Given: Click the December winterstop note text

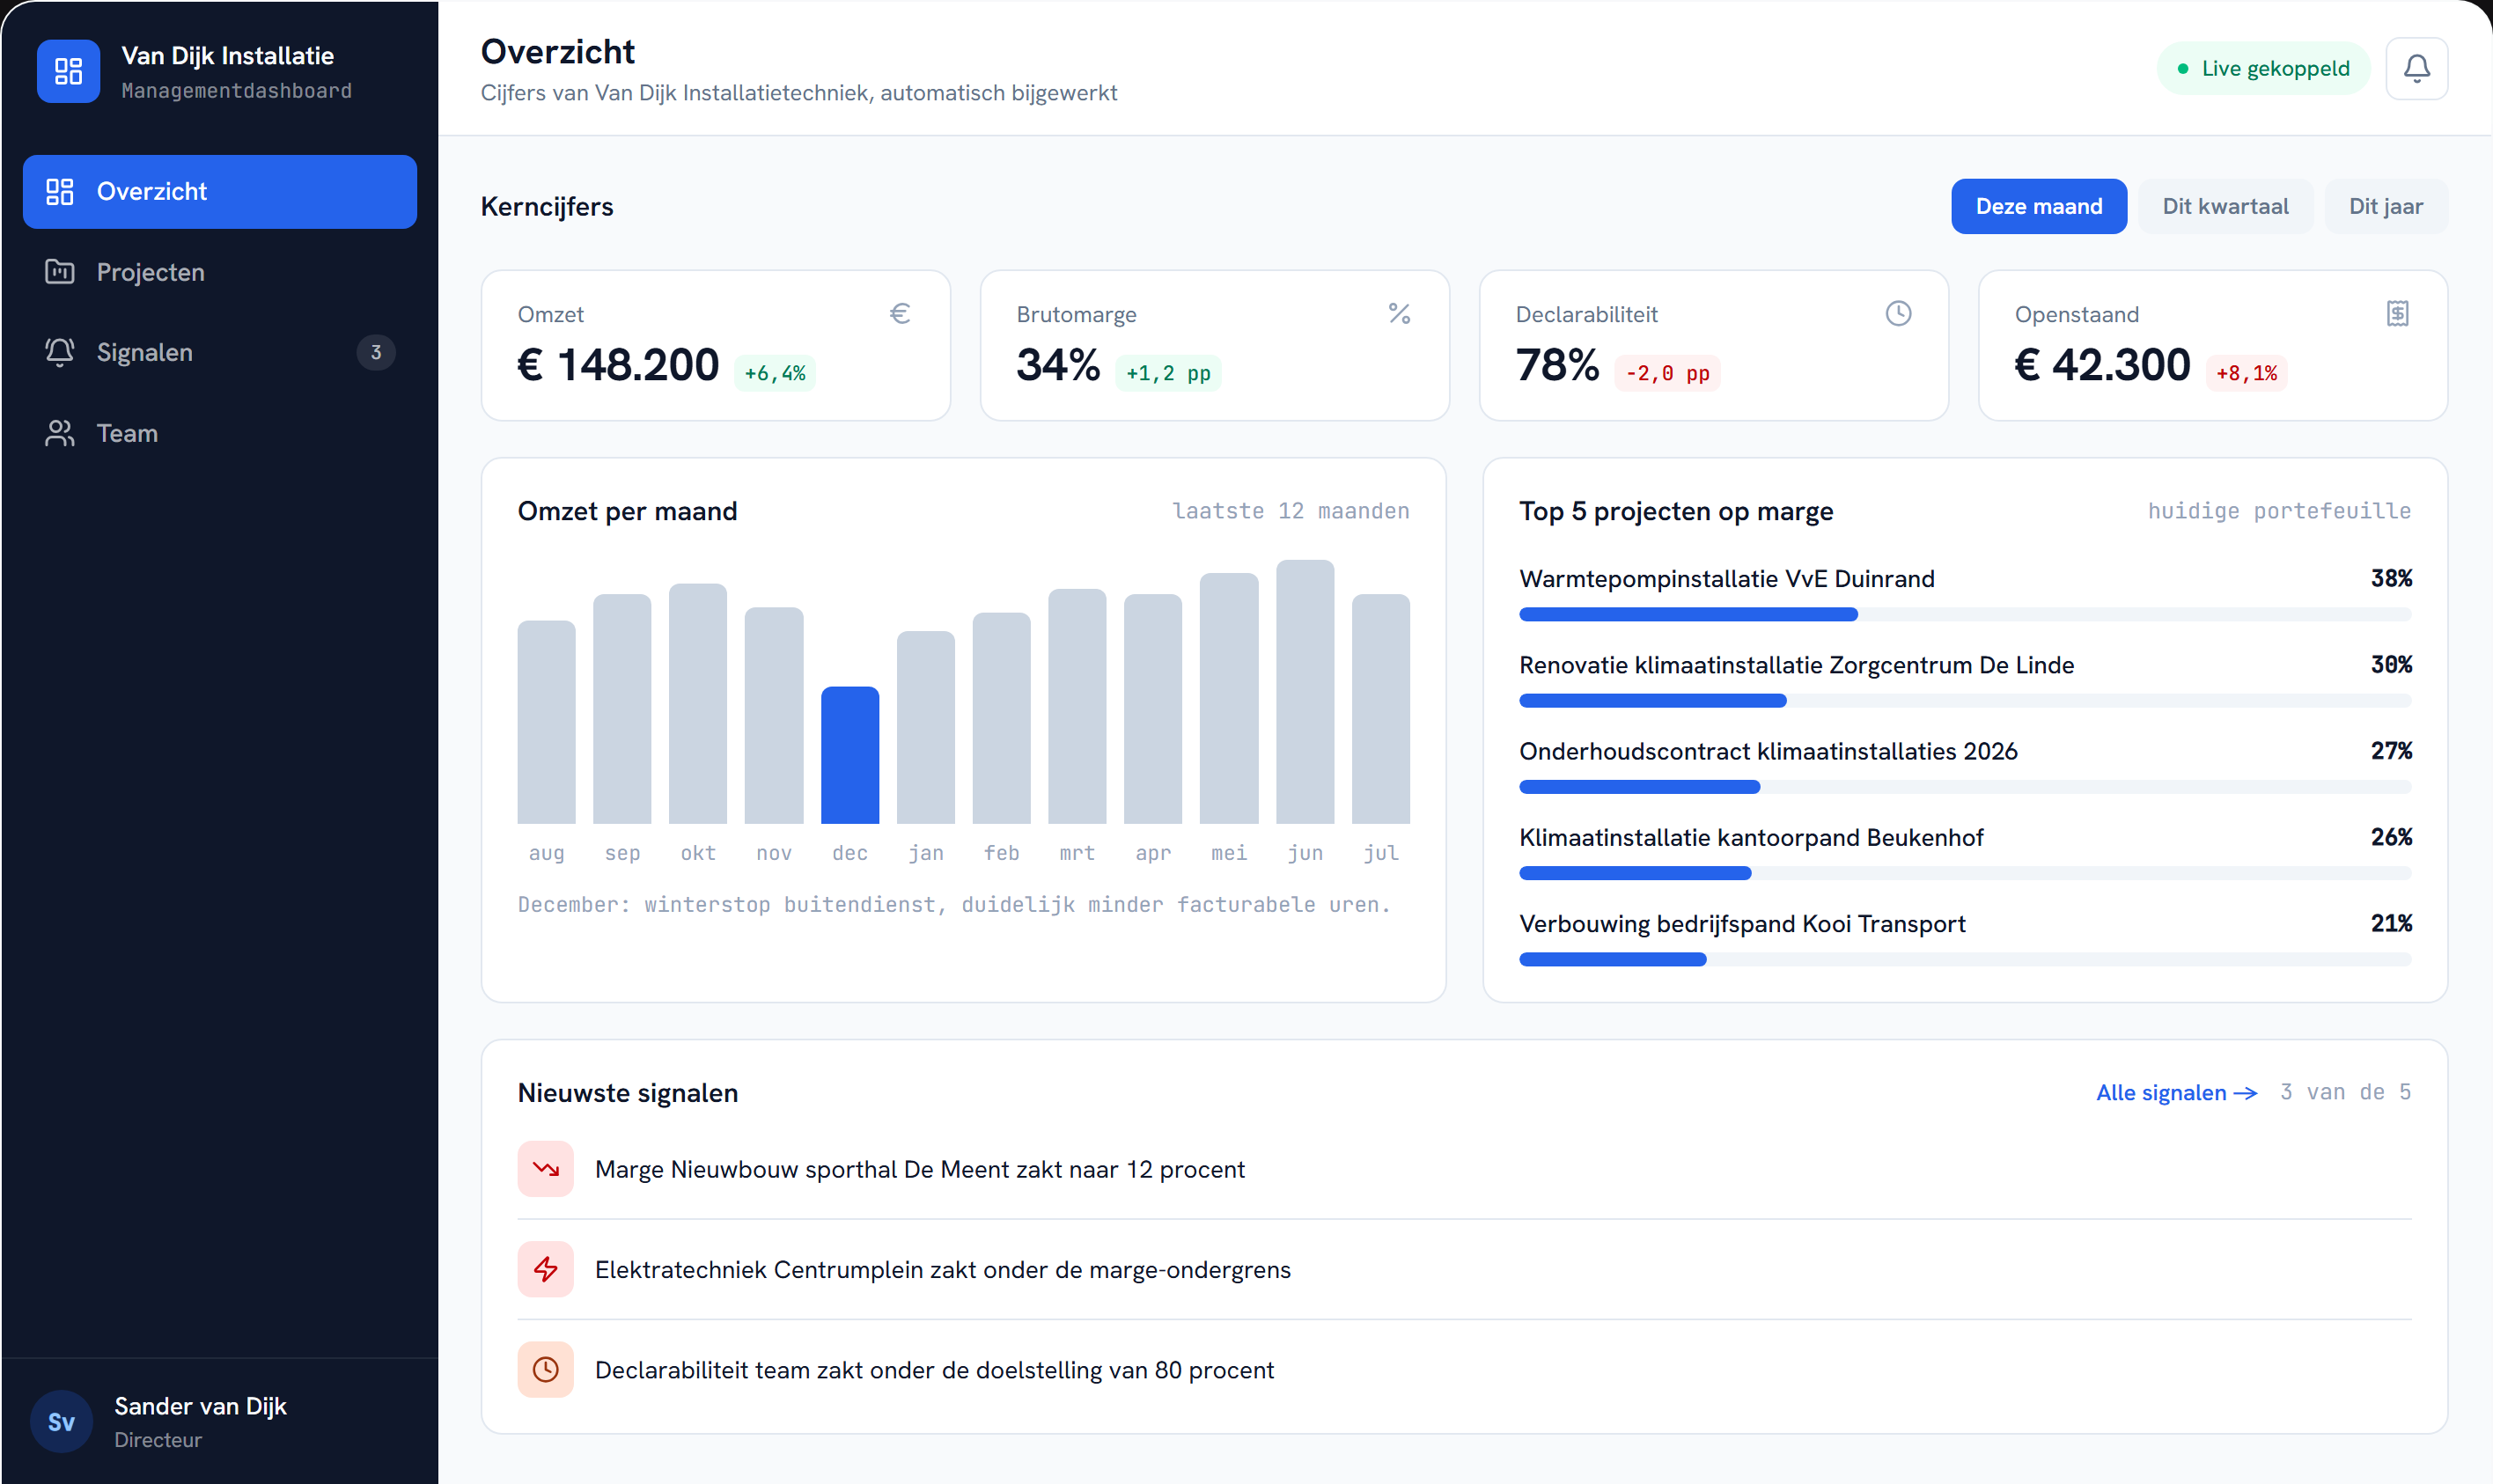Looking at the screenshot, I should pyautogui.click(x=954, y=905).
